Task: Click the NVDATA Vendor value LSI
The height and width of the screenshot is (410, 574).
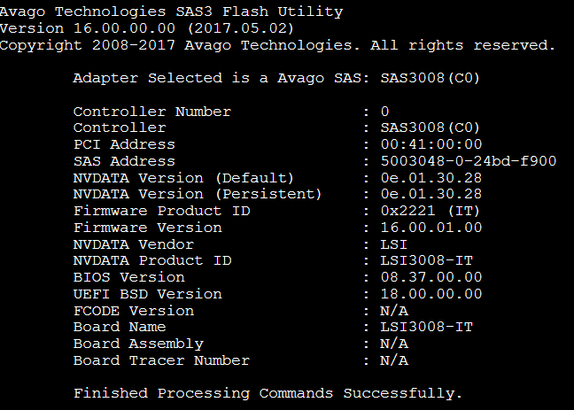Action: click(393, 244)
